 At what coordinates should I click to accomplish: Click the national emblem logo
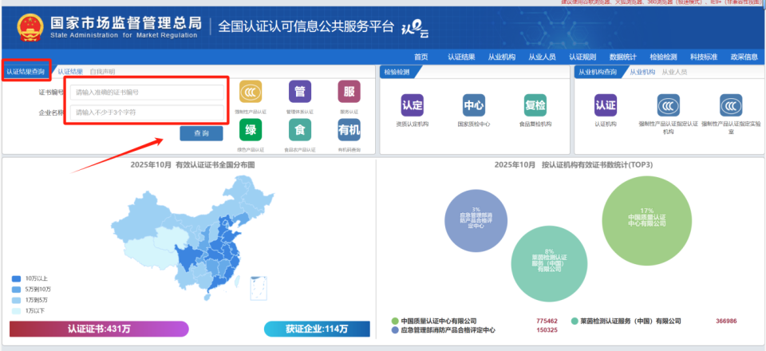pos(30,27)
